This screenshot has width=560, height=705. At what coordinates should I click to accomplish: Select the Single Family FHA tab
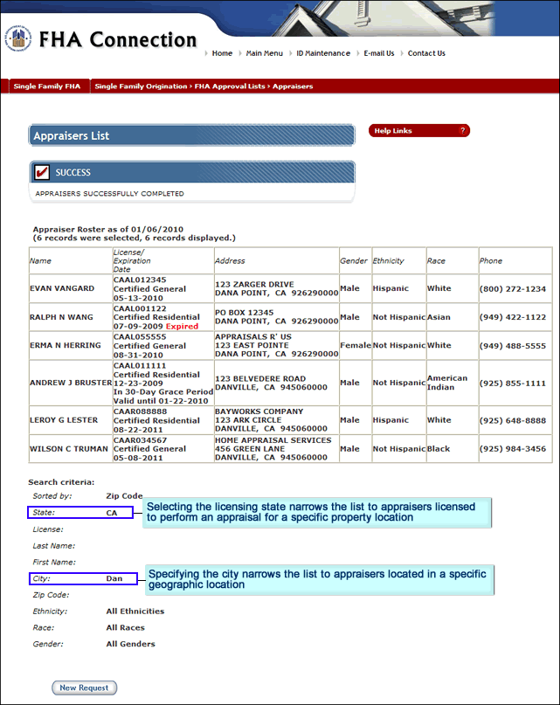tap(47, 86)
